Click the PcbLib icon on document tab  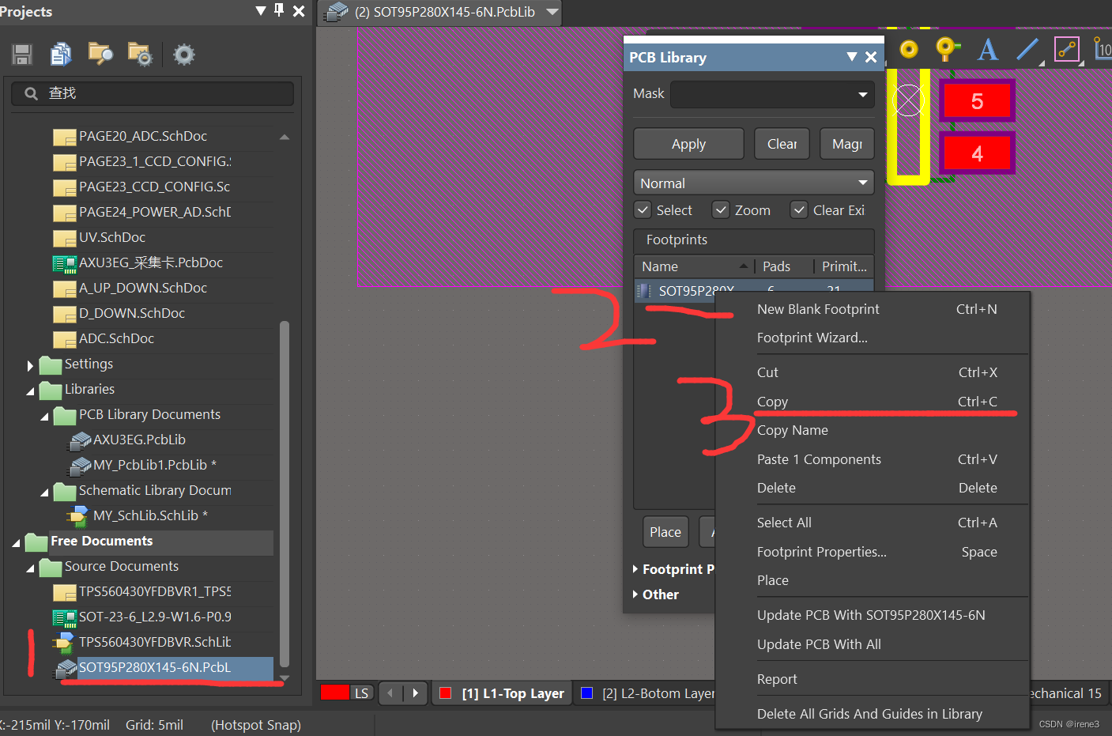(337, 12)
